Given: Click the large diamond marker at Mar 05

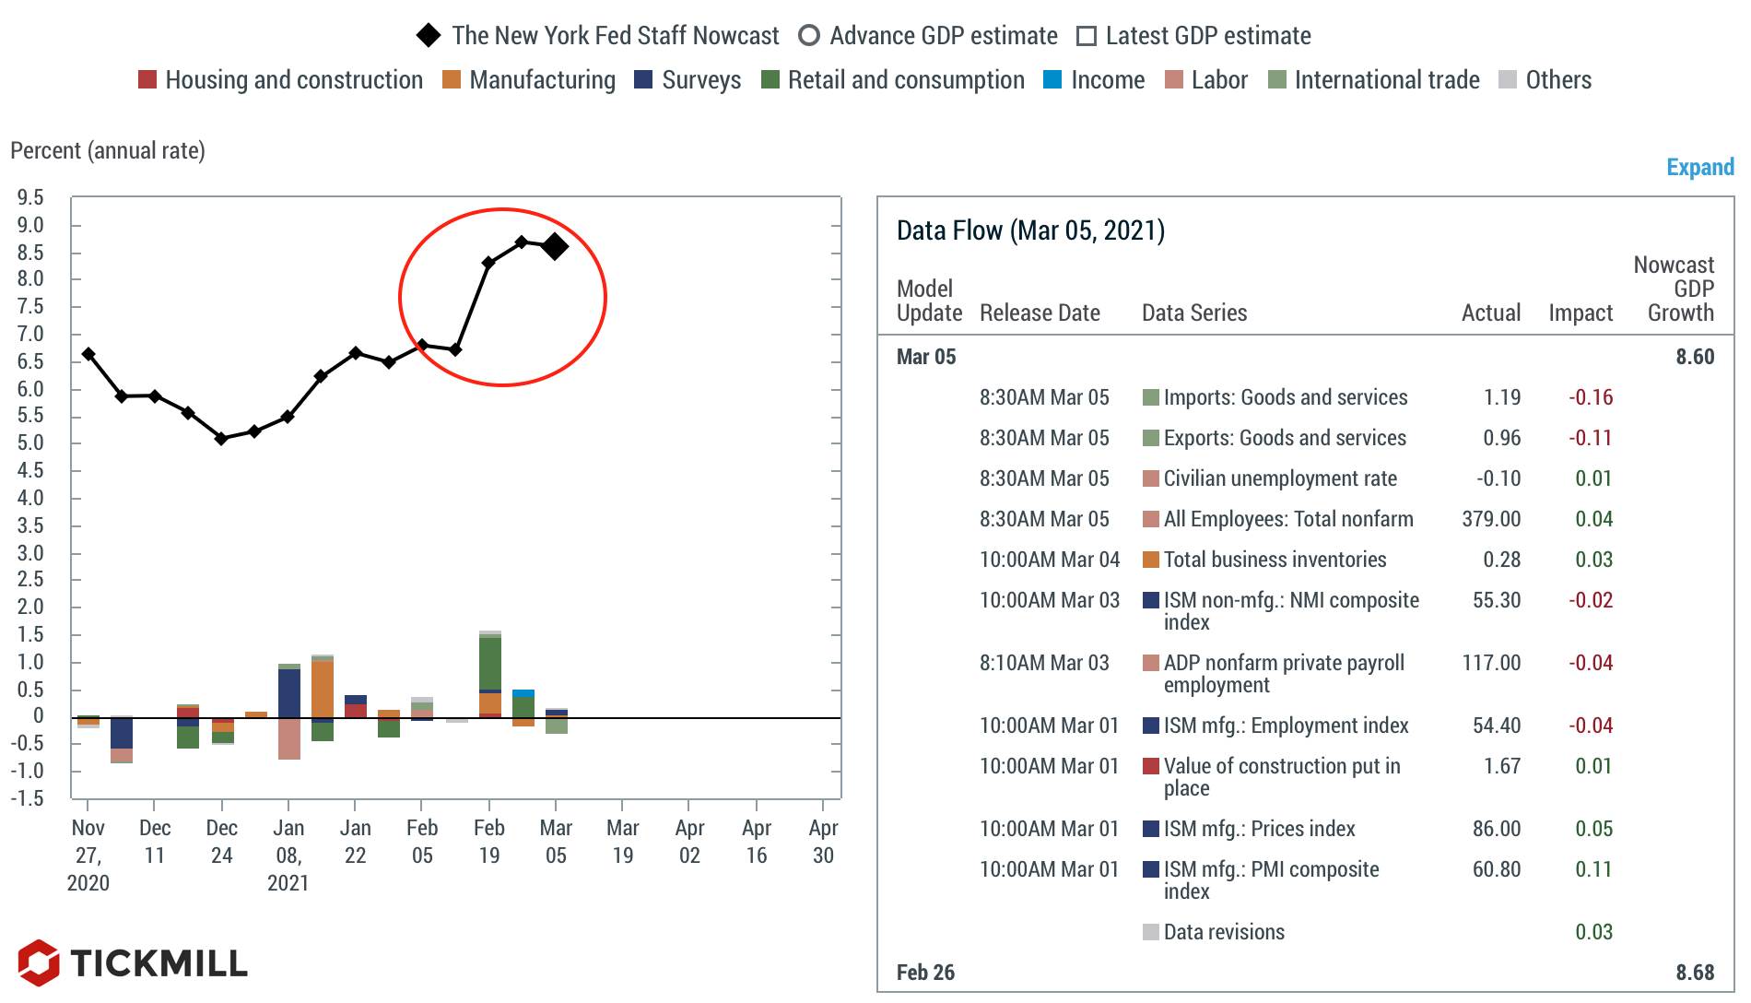Looking at the screenshot, I should click(x=555, y=246).
